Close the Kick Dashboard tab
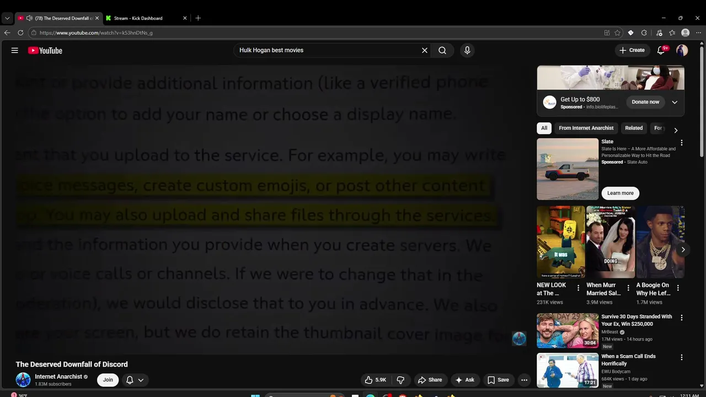The image size is (706, 397). pyautogui.click(x=185, y=18)
